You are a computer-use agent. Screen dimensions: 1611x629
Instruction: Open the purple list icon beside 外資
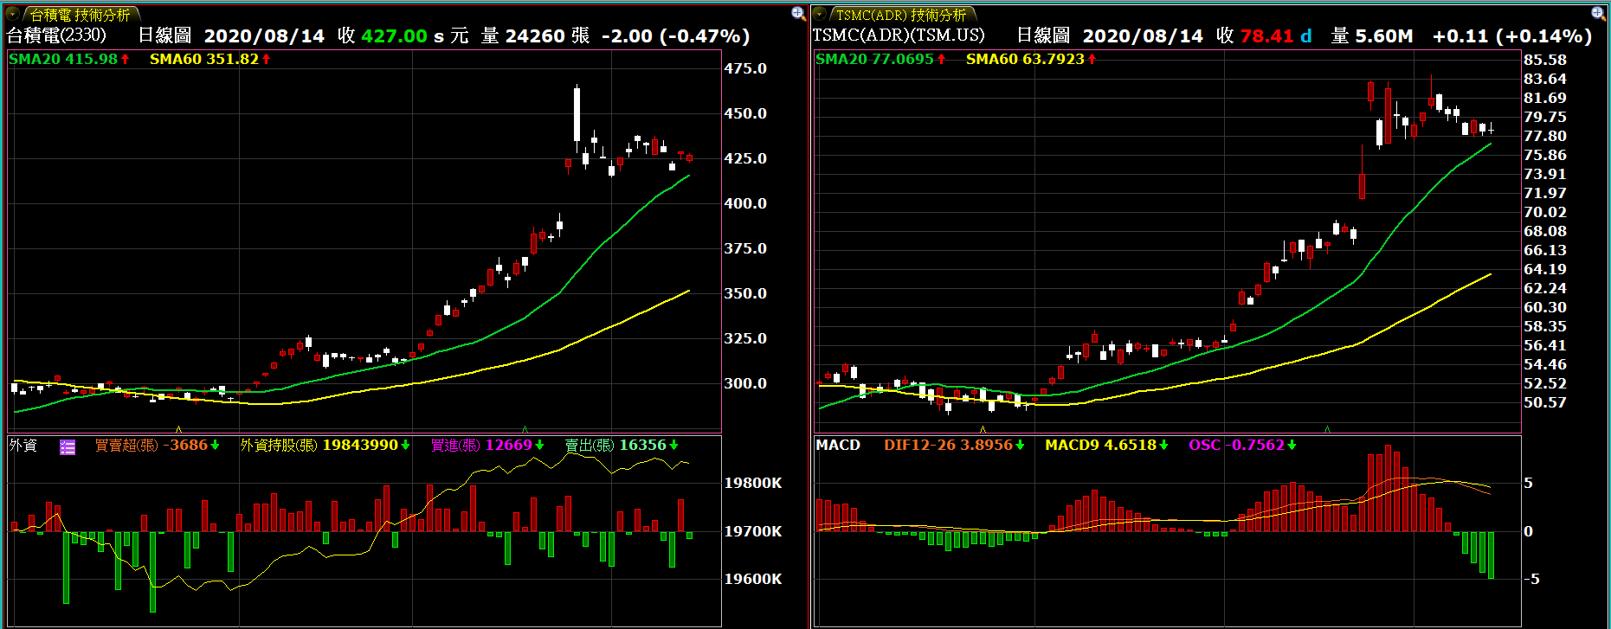(68, 446)
